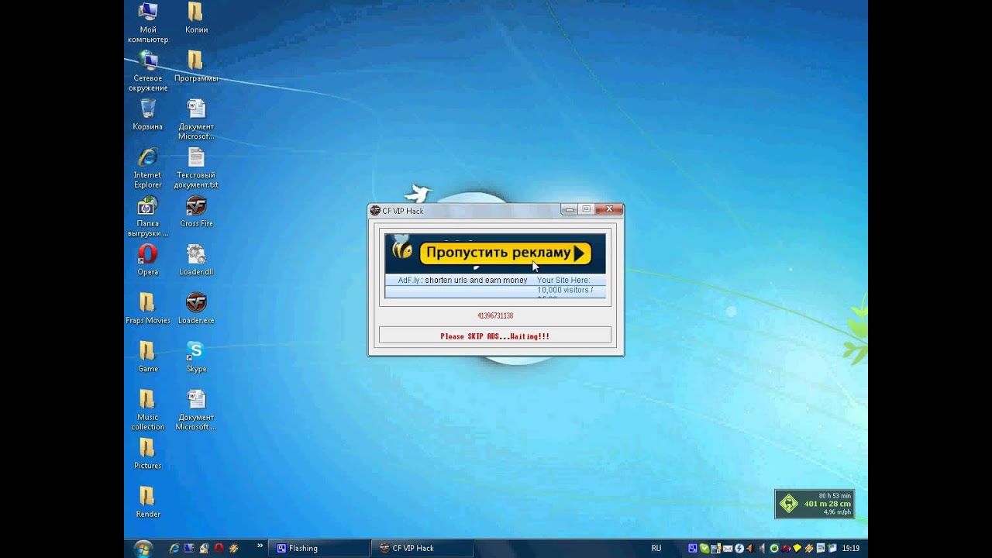Open the volume speaker tray icon
This screenshot has height=558, width=992.
[762, 548]
